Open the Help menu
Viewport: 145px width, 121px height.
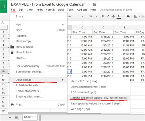click(93, 10)
